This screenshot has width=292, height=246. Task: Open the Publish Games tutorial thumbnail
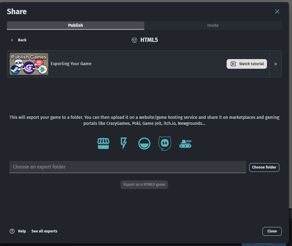tap(29, 64)
